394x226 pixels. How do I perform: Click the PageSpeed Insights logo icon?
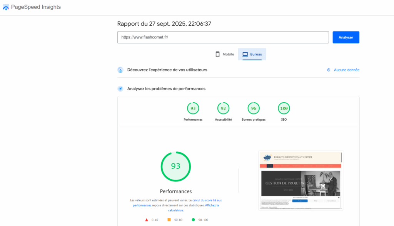tap(6, 7)
